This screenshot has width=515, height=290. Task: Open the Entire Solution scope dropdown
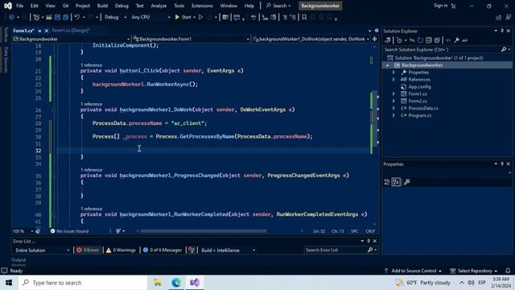click(42, 251)
